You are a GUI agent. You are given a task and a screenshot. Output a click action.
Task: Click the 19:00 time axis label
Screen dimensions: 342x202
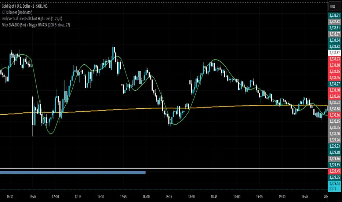click(237, 197)
